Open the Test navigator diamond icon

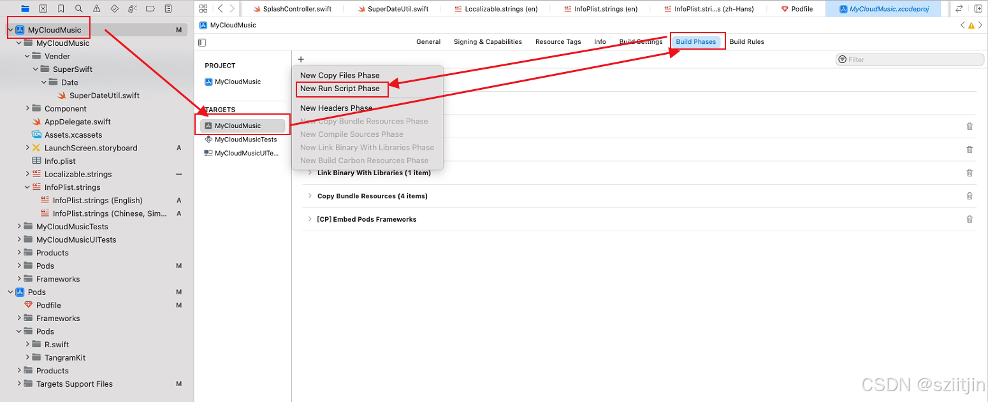(114, 9)
